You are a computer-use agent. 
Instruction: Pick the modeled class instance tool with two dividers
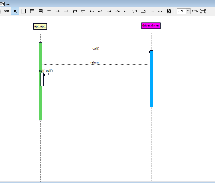40,11
